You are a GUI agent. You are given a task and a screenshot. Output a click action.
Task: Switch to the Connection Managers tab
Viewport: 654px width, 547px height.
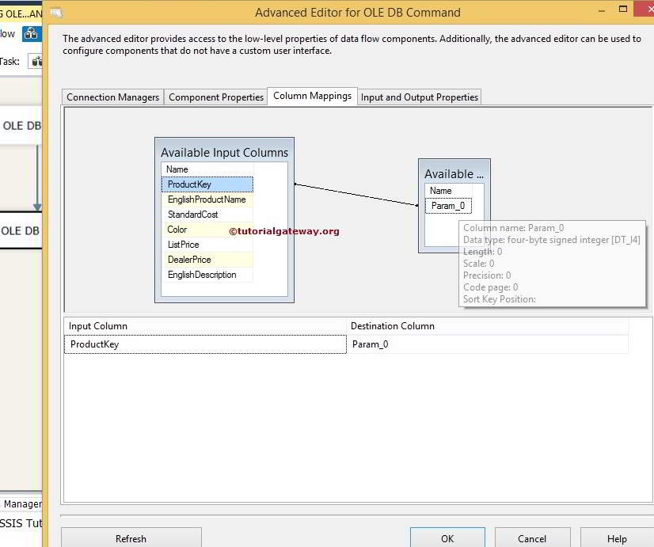[x=113, y=97]
